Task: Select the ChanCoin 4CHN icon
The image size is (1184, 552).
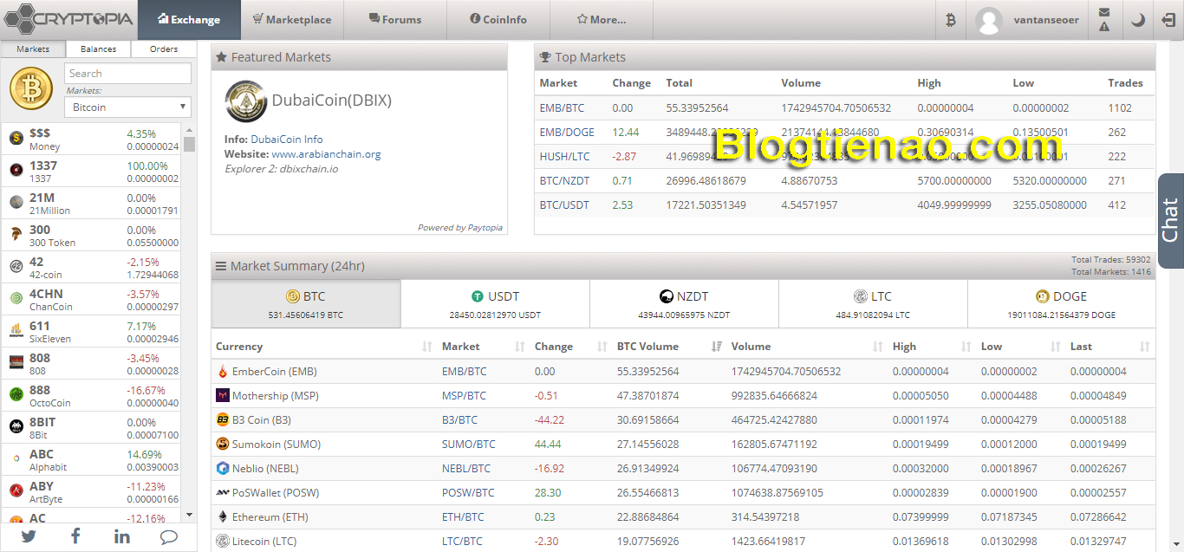Action: 16,299
